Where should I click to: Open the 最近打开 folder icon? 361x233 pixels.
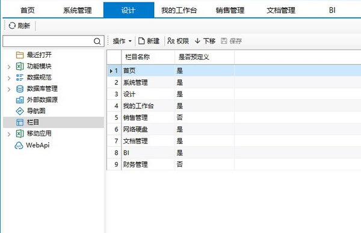click(20, 55)
